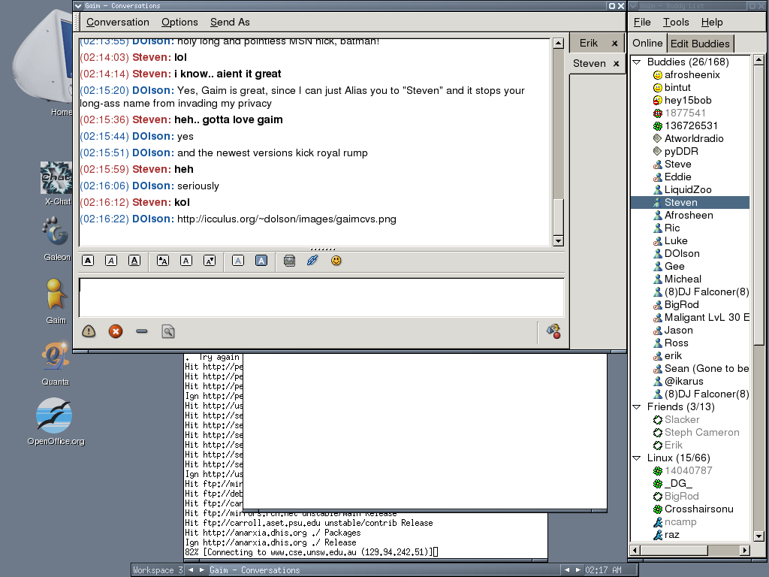
Task: Send the message with send icon
Action: pos(553,331)
